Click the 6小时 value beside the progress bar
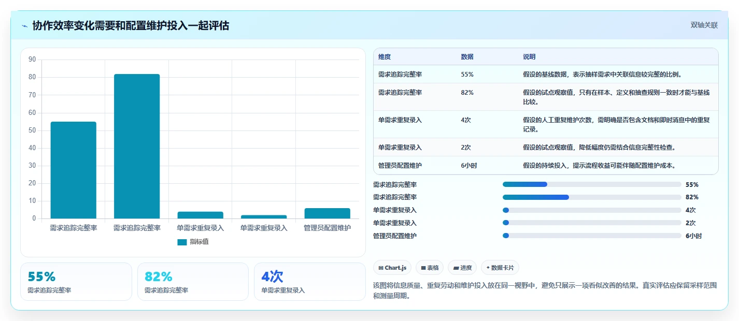Screen dimensions: 739x321 (694, 236)
